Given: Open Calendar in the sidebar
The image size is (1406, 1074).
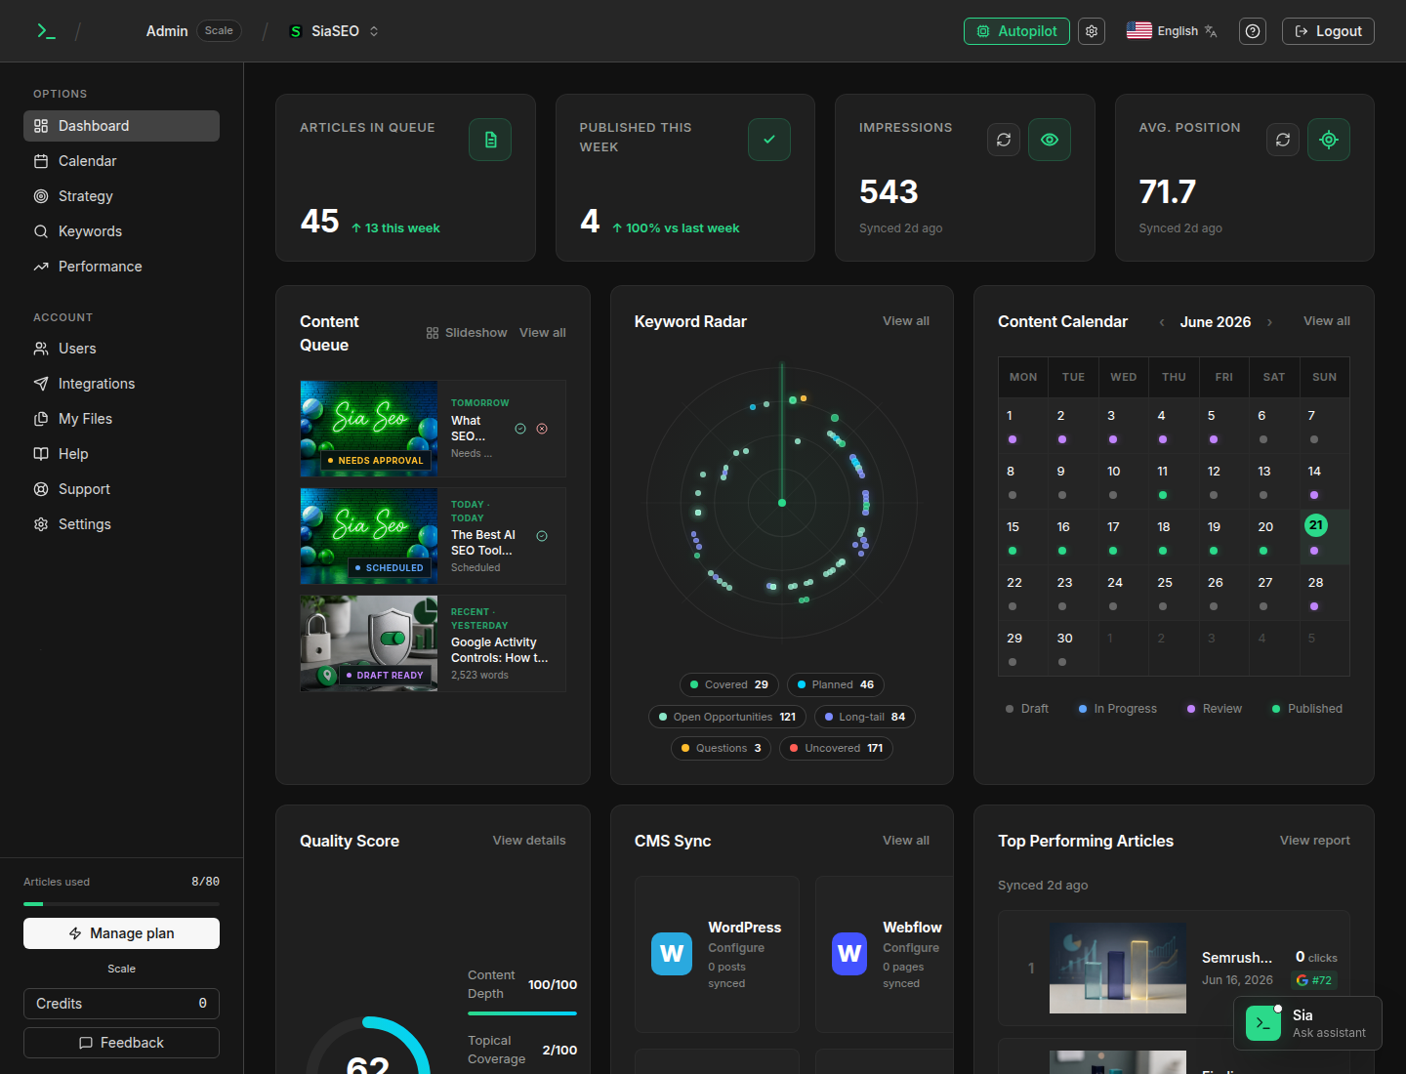Looking at the screenshot, I should pos(121,161).
